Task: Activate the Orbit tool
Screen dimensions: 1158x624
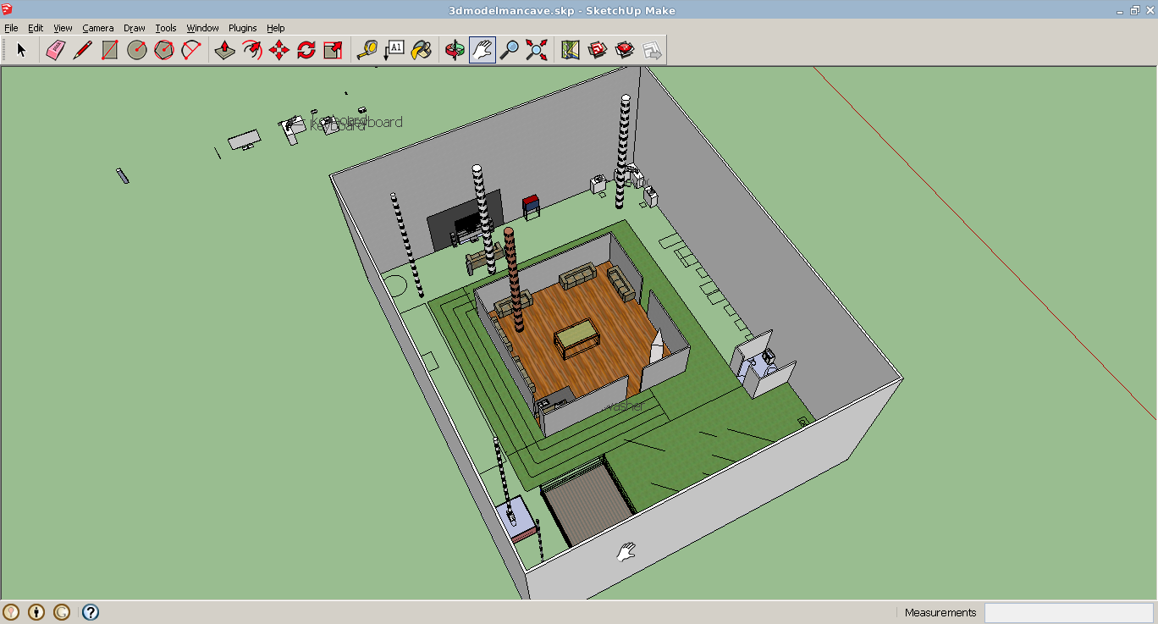Action: tap(455, 50)
